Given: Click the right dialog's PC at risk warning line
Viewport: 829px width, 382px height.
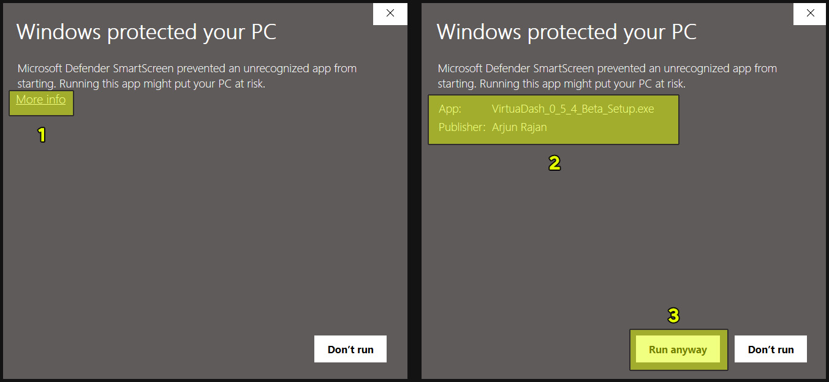Looking at the screenshot, I should 561,84.
